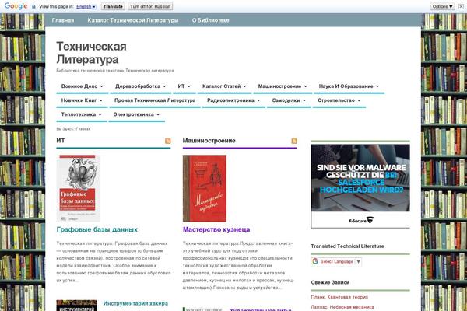Open recent post Лаплас. Небесная механика

point(342,307)
